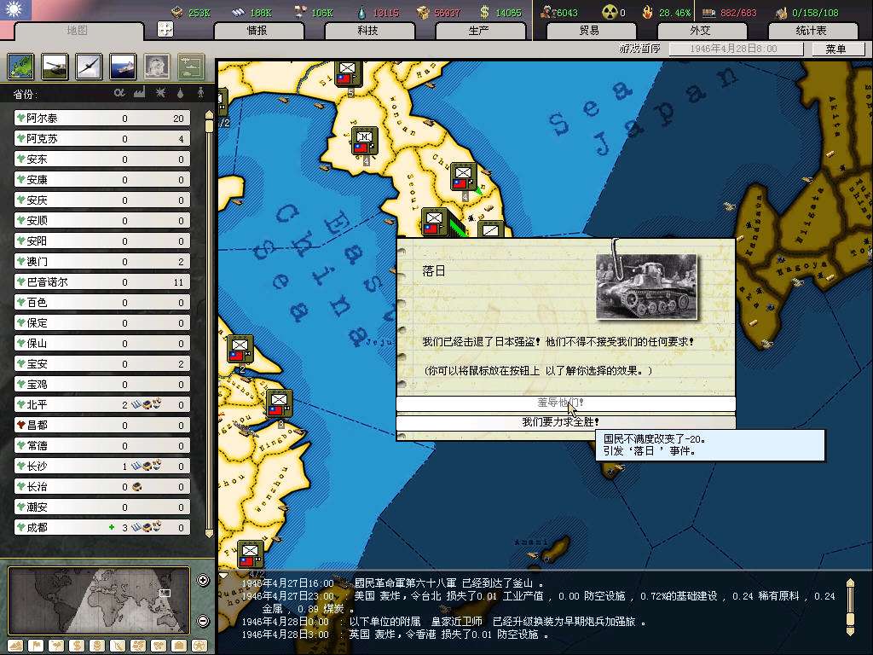
Task: Click the metal bars icon showing 186K
Action: pos(239,12)
